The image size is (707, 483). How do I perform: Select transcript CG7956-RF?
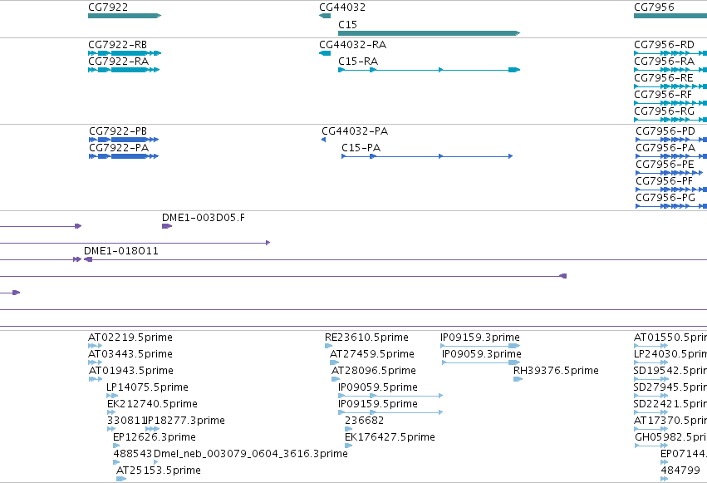[x=663, y=95]
